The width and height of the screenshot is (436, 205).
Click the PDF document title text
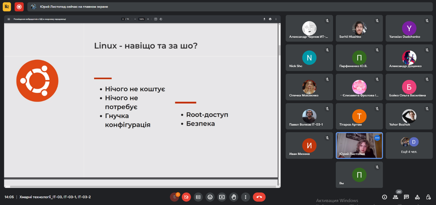[40, 19]
